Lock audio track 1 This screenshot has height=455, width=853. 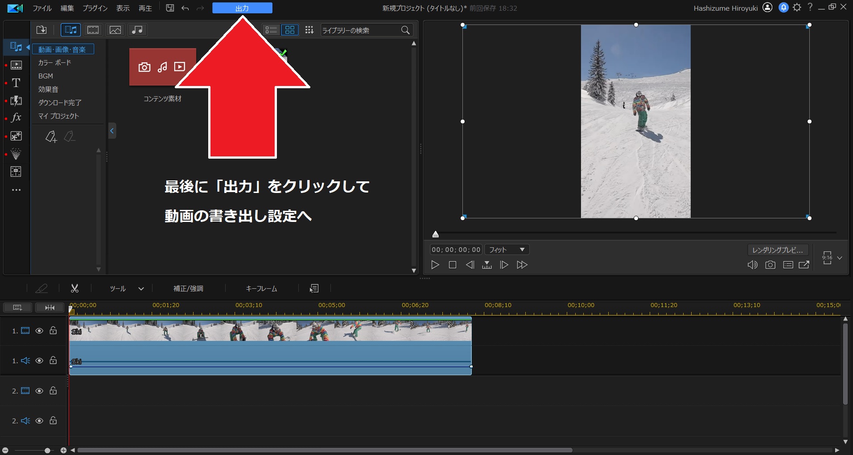tap(53, 360)
